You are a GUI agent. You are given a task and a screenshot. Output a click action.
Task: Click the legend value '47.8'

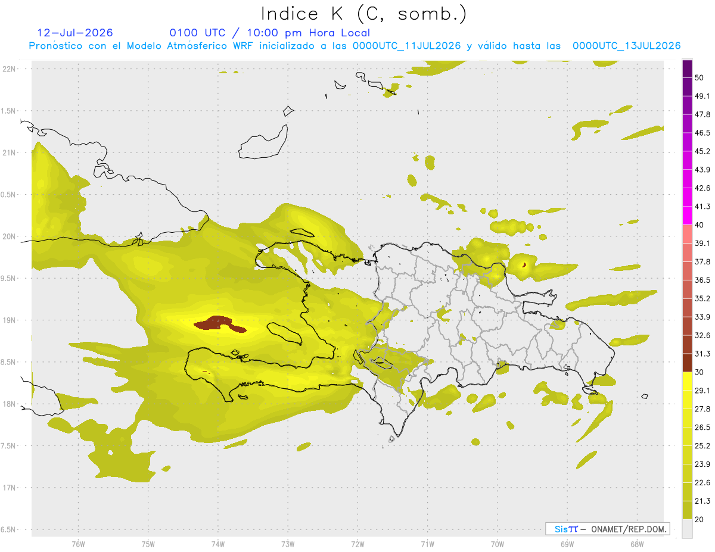pos(702,114)
